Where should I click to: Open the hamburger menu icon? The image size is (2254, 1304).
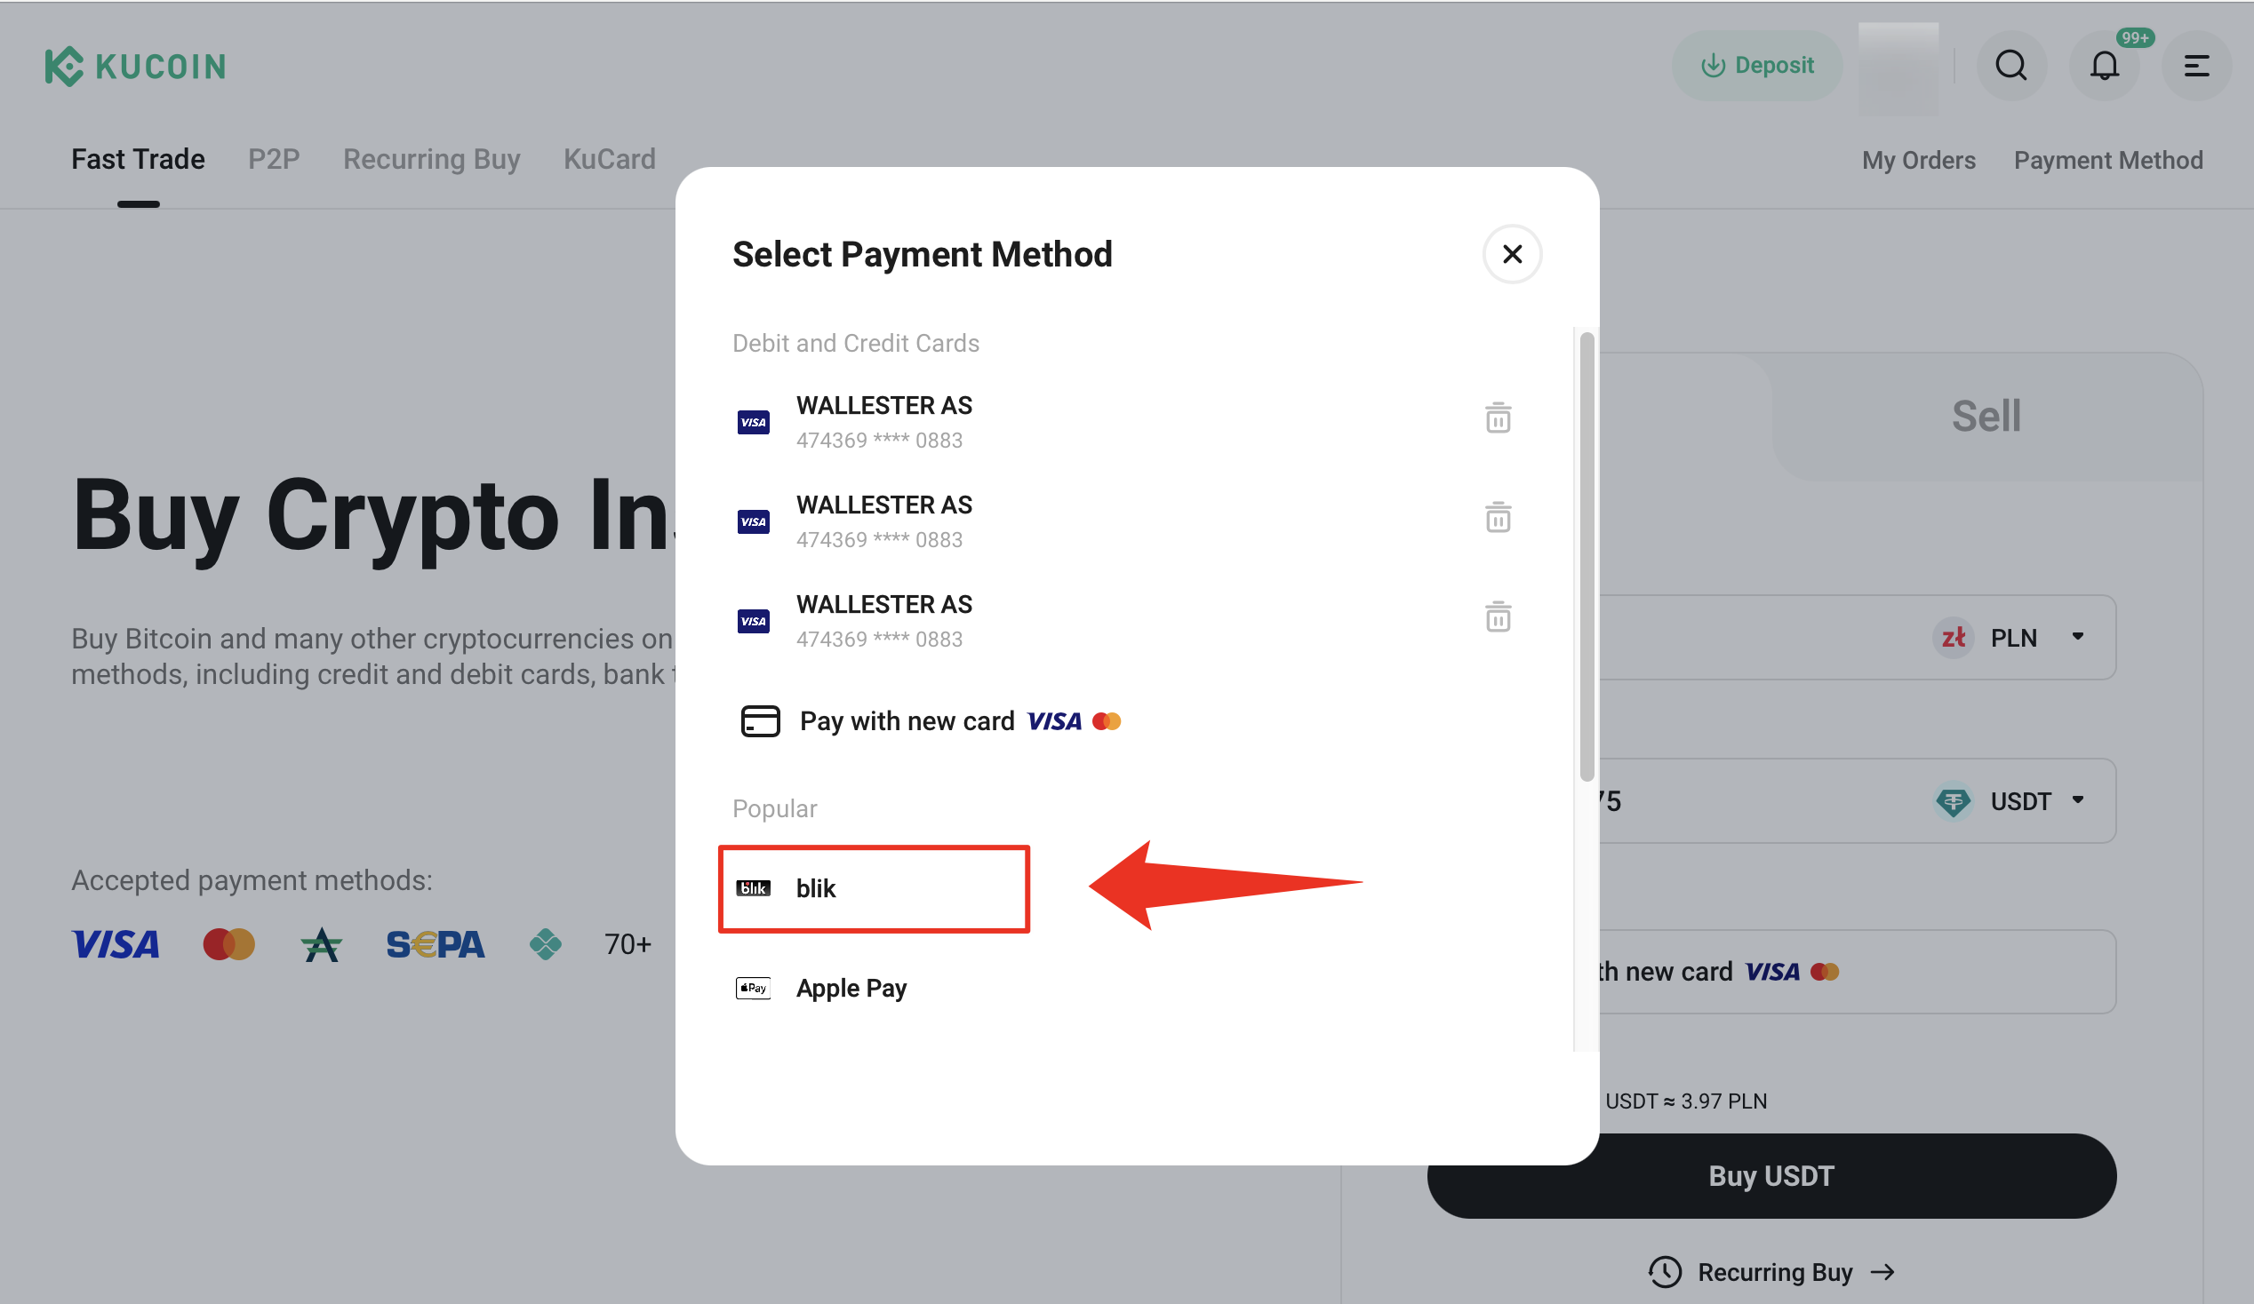point(2196,65)
